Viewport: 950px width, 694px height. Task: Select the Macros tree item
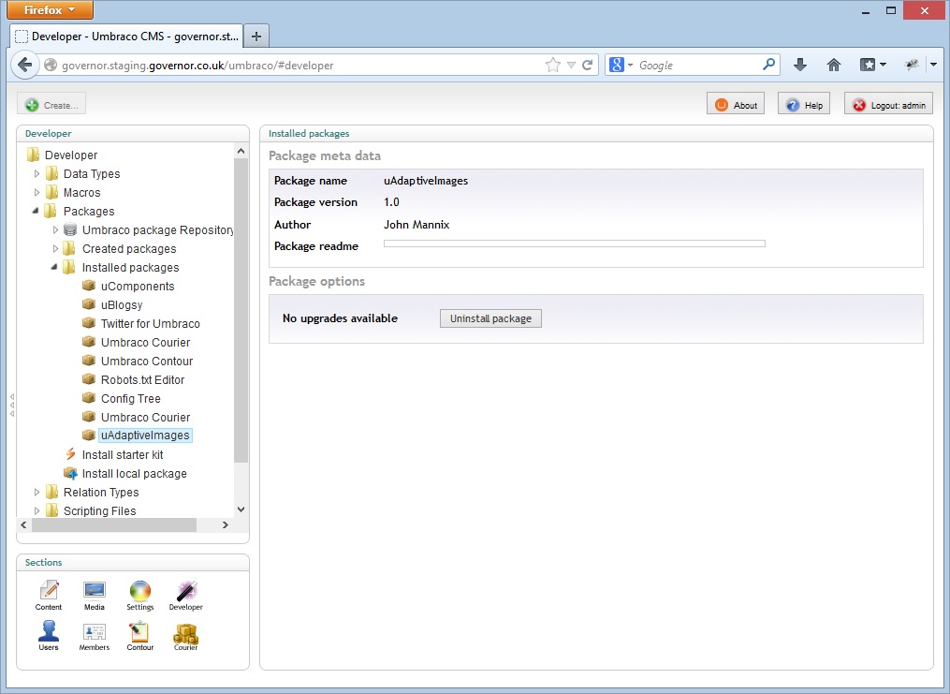pos(81,193)
